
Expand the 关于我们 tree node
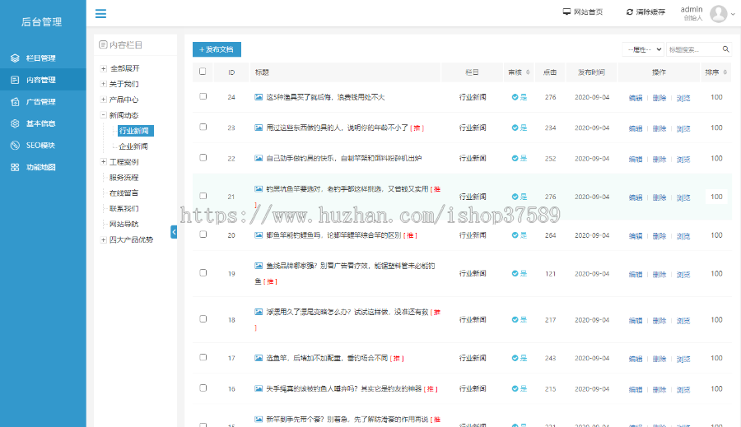tap(103, 84)
